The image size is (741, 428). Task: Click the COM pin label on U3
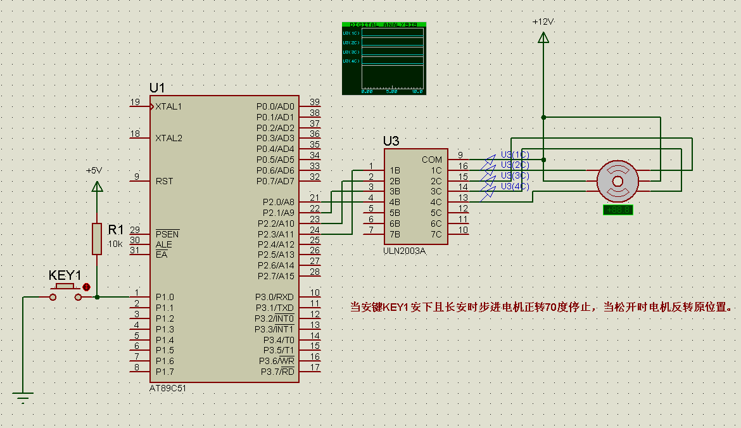pos(432,160)
